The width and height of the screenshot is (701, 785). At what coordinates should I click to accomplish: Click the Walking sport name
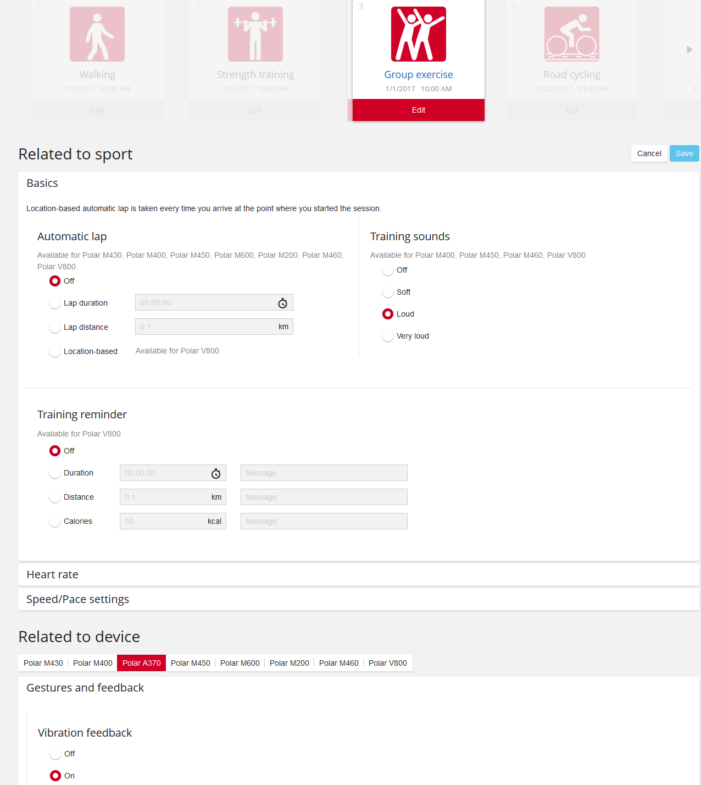[x=97, y=74]
